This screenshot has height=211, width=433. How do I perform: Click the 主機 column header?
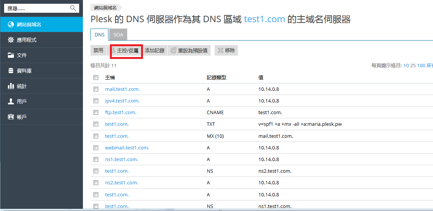[x=110, y=78]
